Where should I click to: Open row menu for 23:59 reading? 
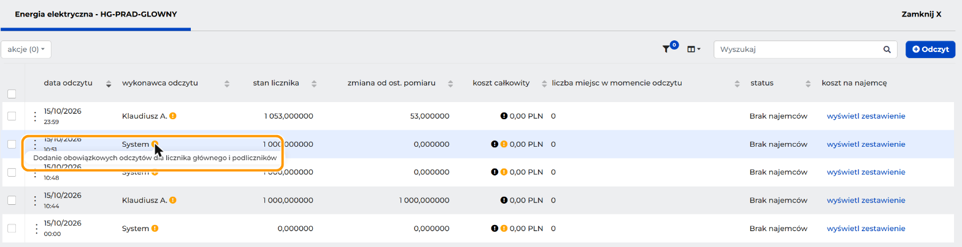tap(35, 116)
